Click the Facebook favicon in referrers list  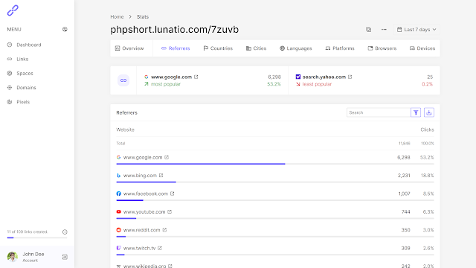click(x=119, y=194)
